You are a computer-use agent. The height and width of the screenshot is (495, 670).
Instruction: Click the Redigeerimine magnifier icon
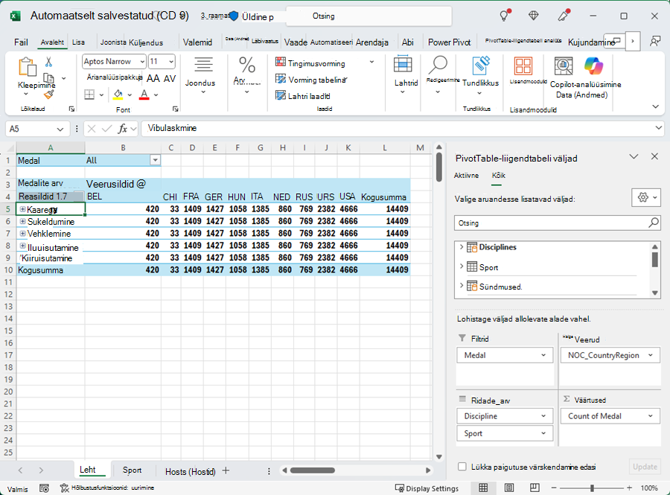(x=438, y=65)
